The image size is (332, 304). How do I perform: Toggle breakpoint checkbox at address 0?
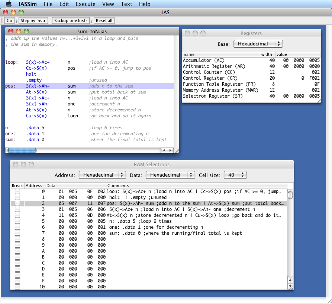[x=17, y=191]
